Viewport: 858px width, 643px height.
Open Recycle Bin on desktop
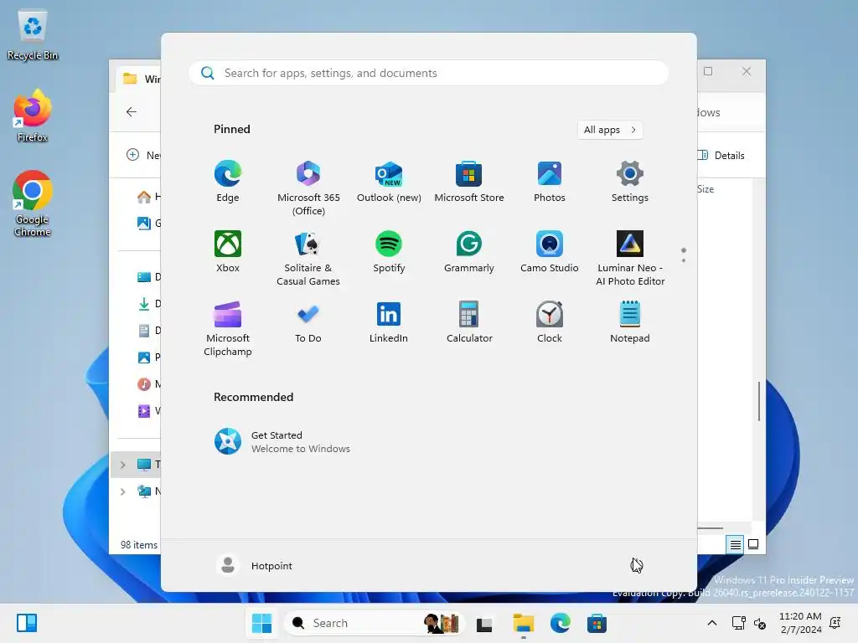33,34
